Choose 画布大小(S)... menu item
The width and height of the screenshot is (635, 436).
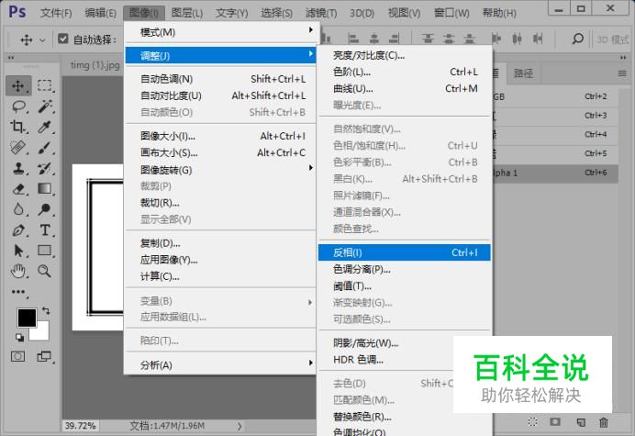pos(221,152)
